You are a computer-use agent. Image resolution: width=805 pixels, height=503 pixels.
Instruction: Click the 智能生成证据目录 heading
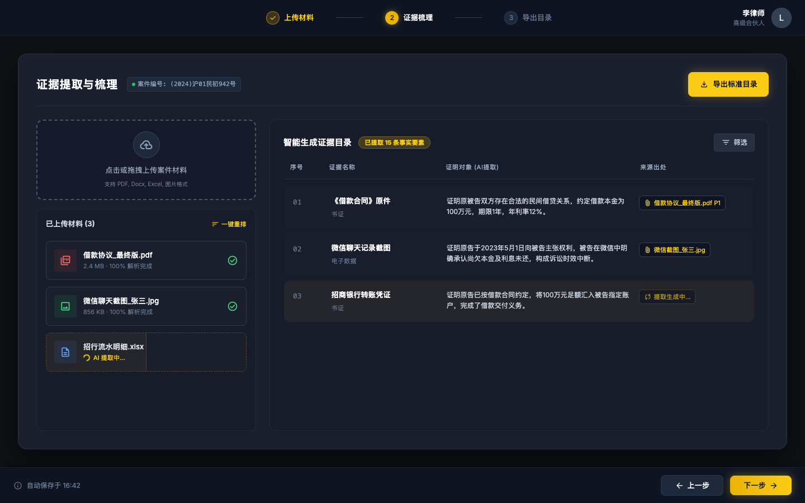point(318,143)
